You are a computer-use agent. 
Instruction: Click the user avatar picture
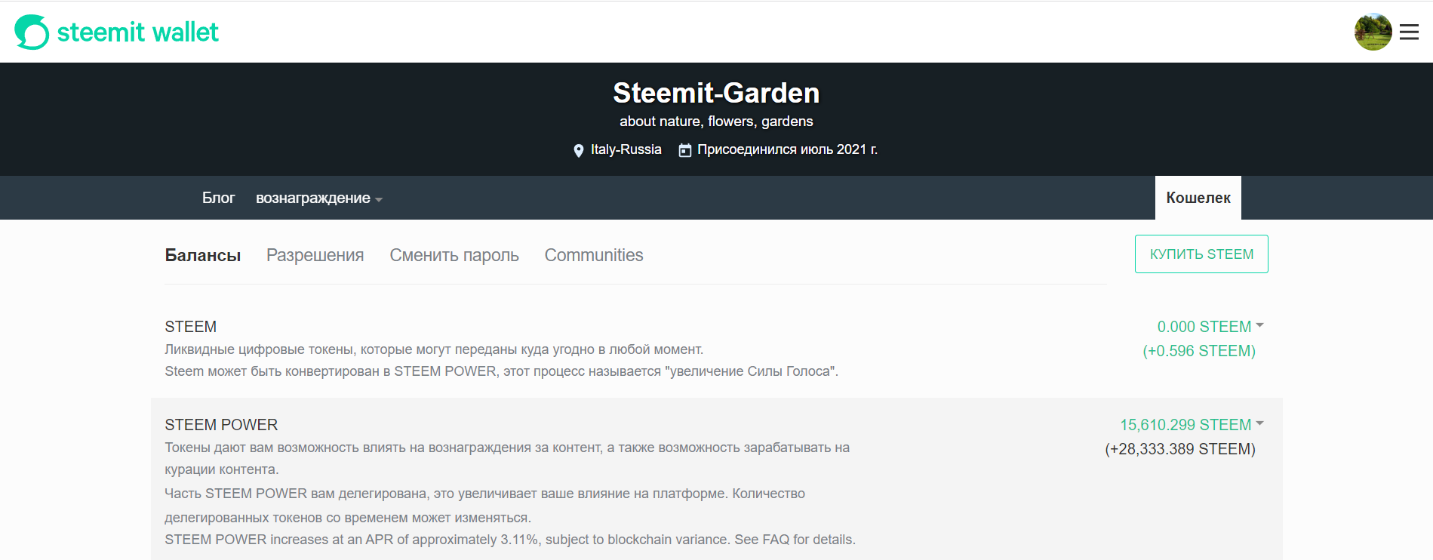pos(1373,32)
